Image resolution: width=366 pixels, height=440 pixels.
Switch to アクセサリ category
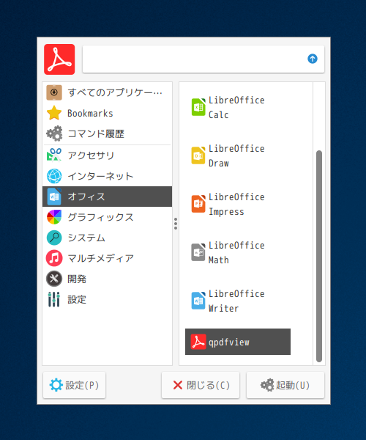tap(107, 155)
